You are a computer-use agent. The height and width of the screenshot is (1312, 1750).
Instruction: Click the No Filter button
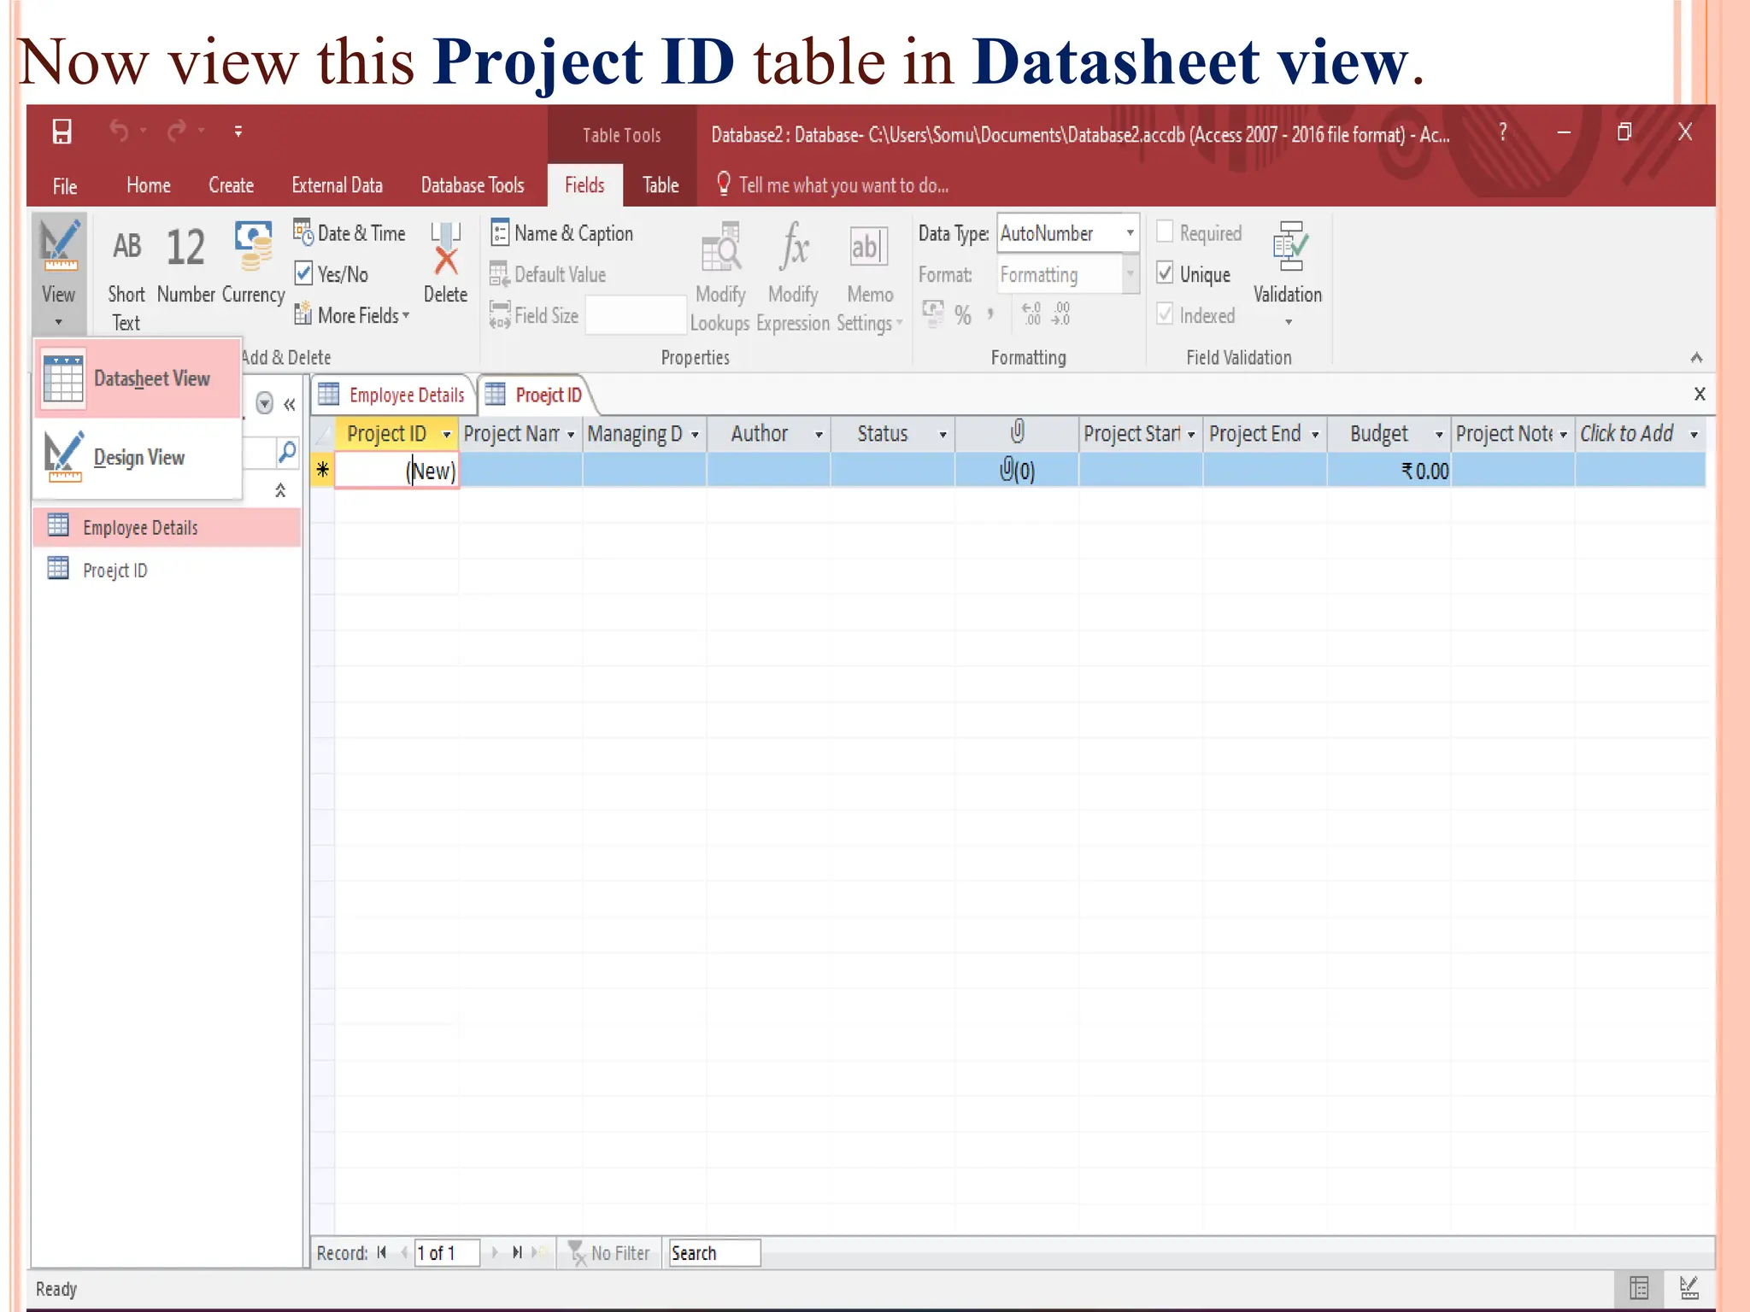pyautogui.click(x=610, y=1253)
